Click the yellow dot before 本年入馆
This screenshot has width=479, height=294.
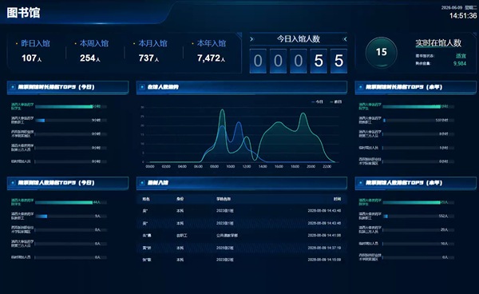point(192,44)
